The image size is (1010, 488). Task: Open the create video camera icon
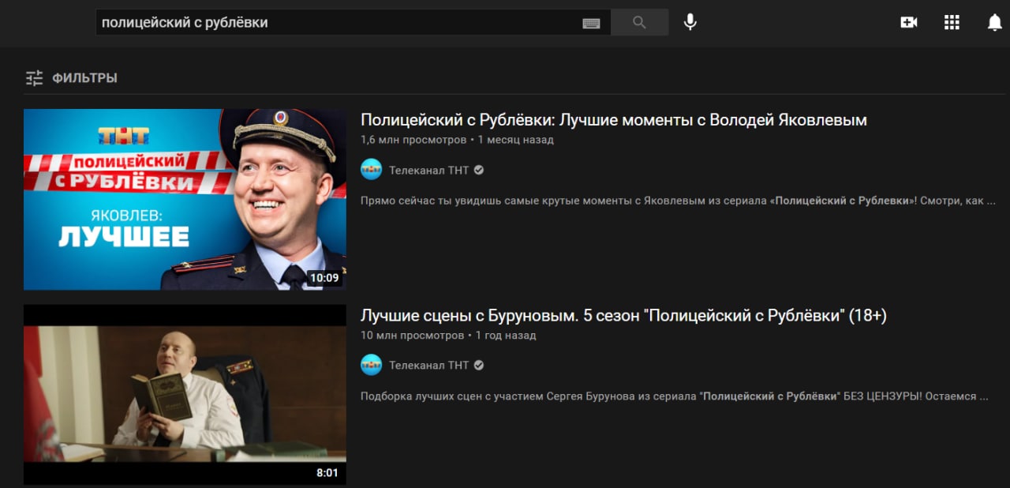pos(909,22)
